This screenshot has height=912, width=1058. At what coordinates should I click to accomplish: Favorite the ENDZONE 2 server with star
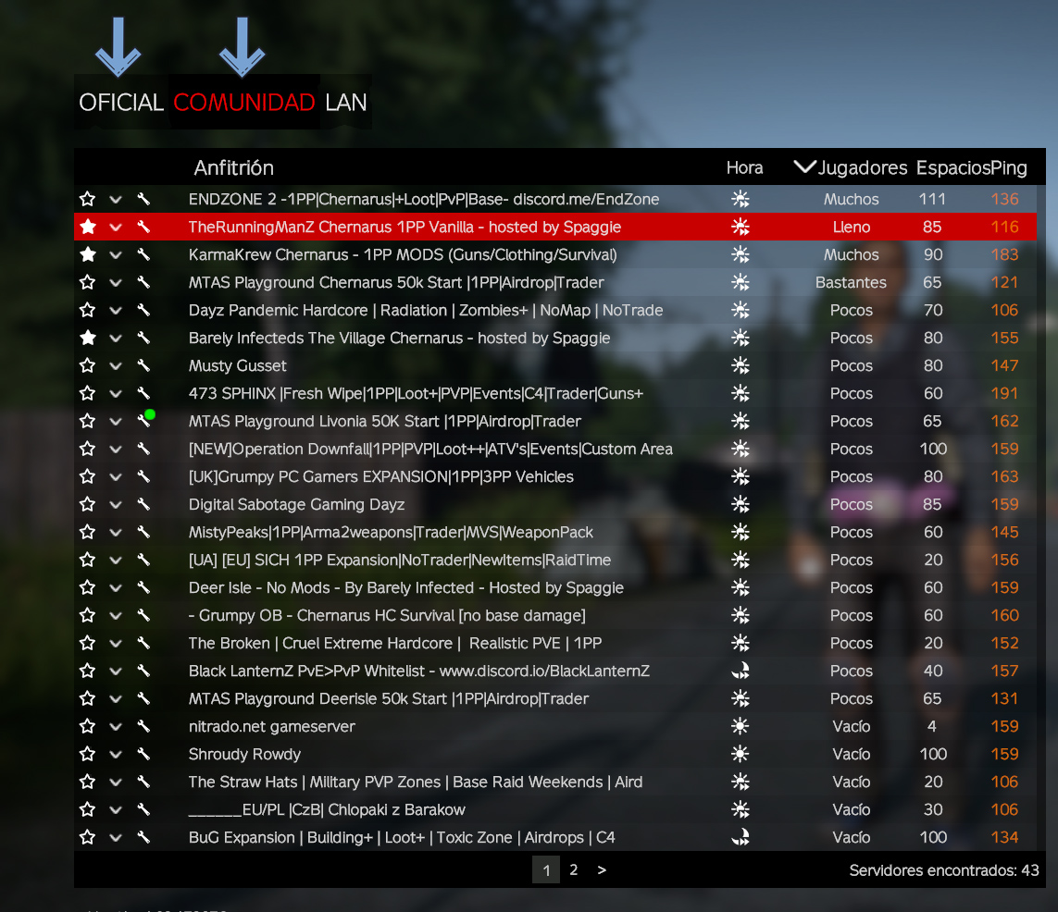87,199
